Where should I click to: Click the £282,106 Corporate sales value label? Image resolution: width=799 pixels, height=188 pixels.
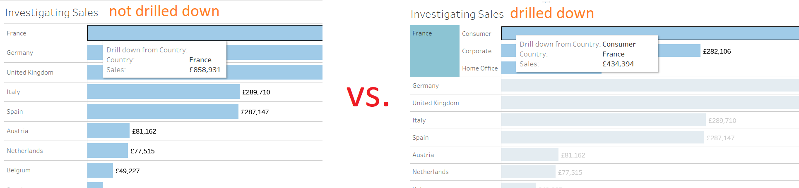pyautogui.click(x=717, y=52)
